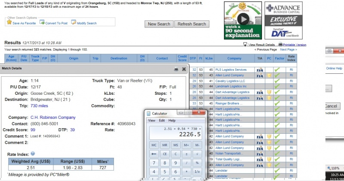Click calculator C clear button
The height and width of the screenshot is (181, 344).
click(175, 154)
